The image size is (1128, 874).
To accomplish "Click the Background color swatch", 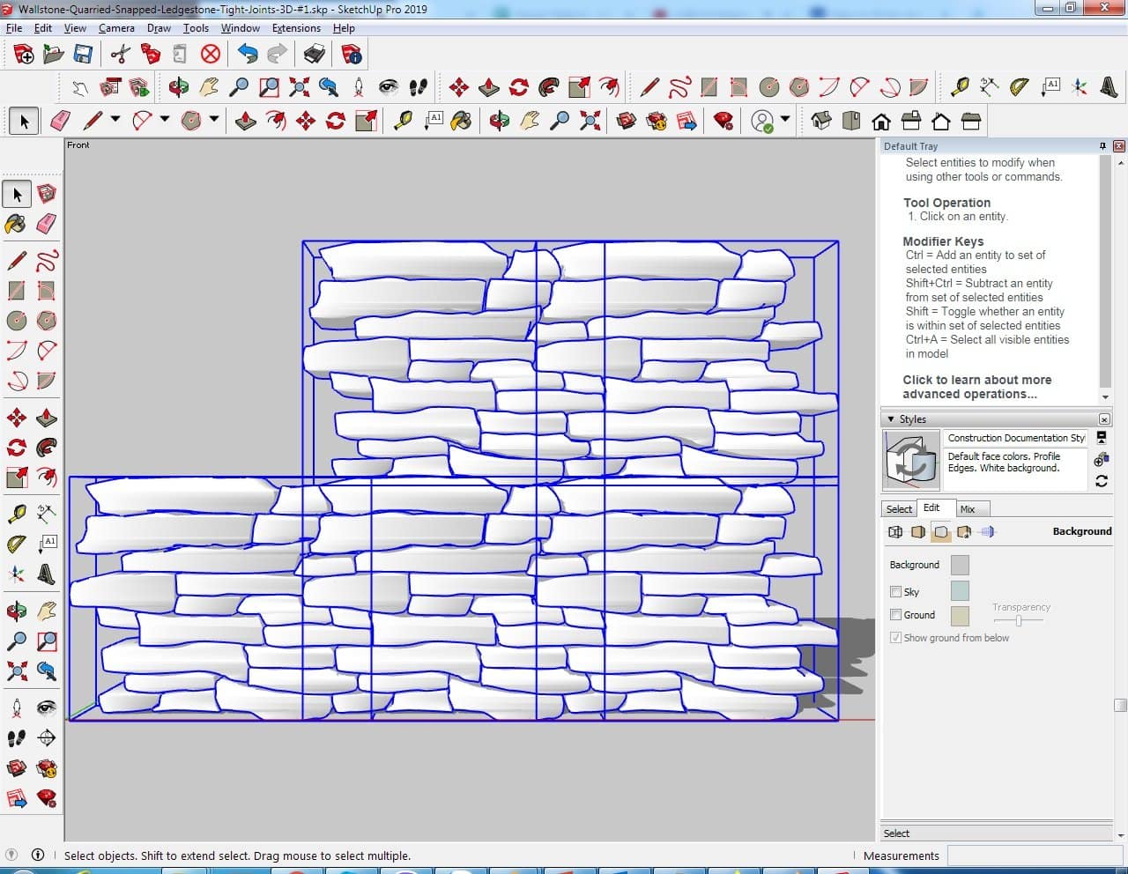I will point(960,565).
